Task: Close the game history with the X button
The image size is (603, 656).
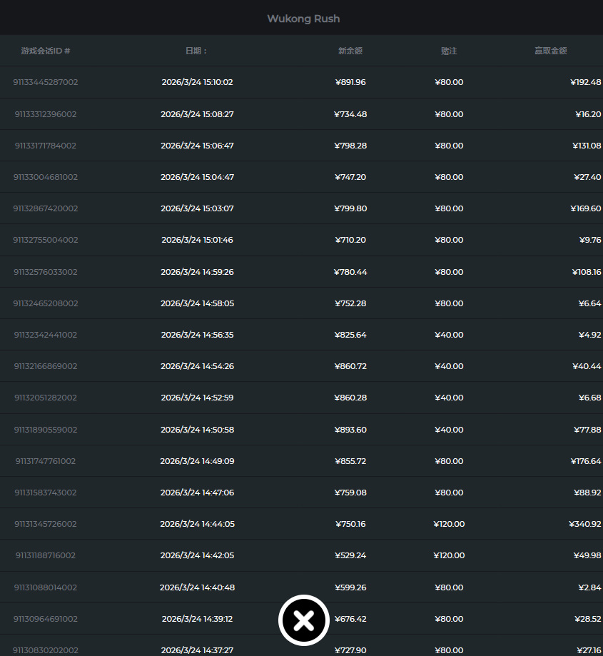Action: [304, 620]
